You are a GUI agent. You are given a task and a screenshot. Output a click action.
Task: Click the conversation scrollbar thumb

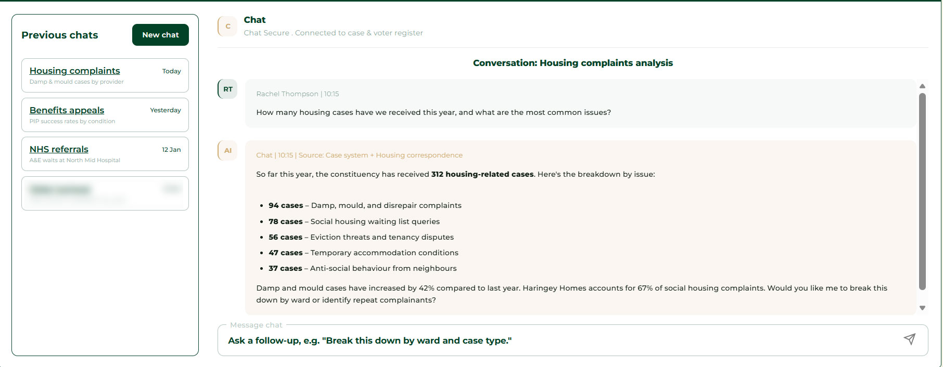(x=922, y=191)
